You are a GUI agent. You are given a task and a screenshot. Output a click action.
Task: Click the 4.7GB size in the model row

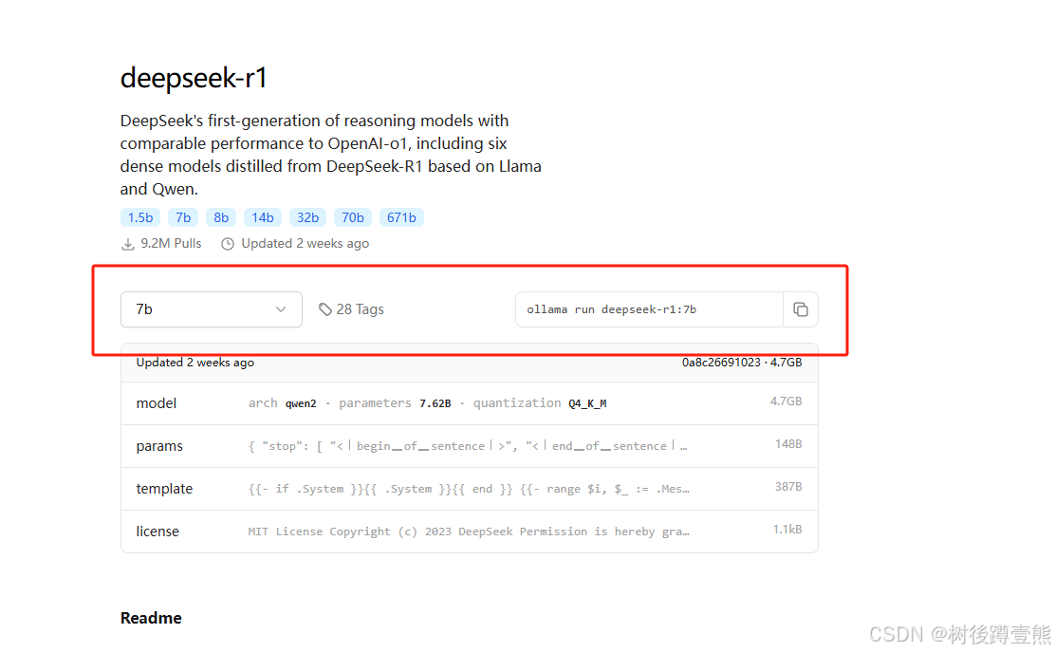click(x=786, y=401)
